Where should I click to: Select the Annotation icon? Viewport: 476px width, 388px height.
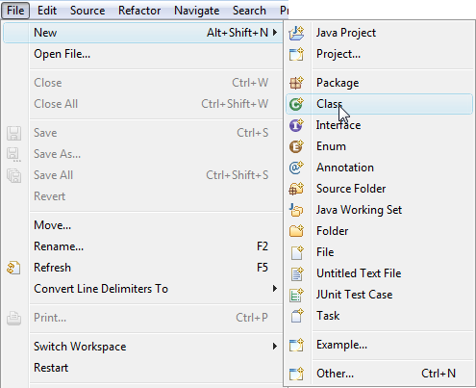(296, 168)
